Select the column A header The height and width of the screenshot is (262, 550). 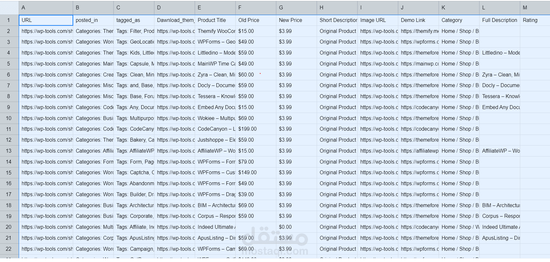click(46, 7)
